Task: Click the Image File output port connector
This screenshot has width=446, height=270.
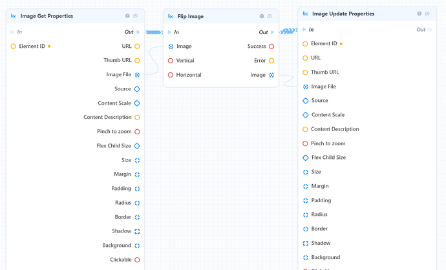Action: pyautogui.click(x=137, y=75)
